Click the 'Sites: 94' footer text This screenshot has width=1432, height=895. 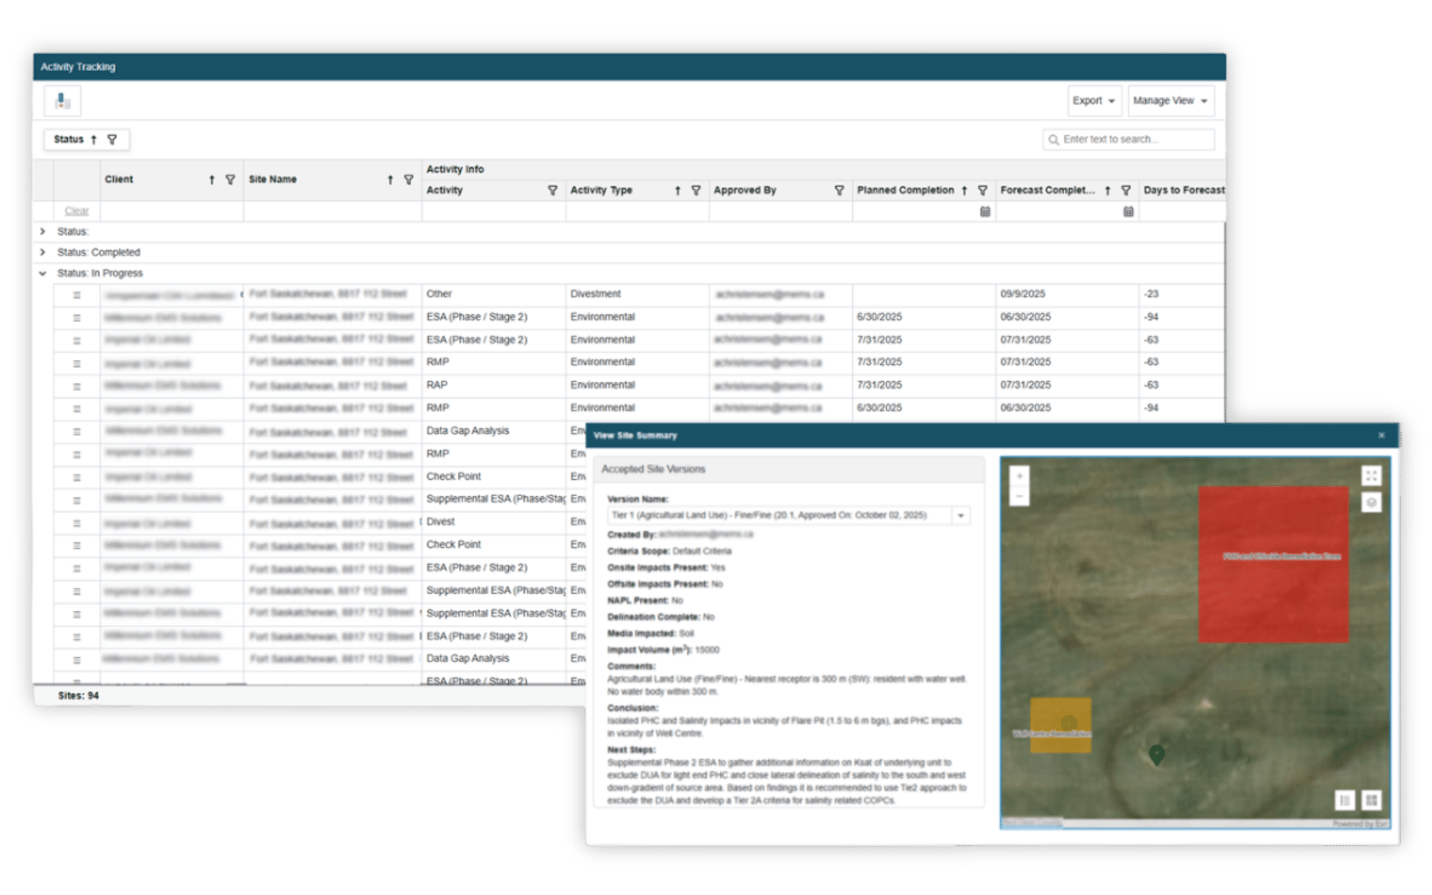(79, 696)
